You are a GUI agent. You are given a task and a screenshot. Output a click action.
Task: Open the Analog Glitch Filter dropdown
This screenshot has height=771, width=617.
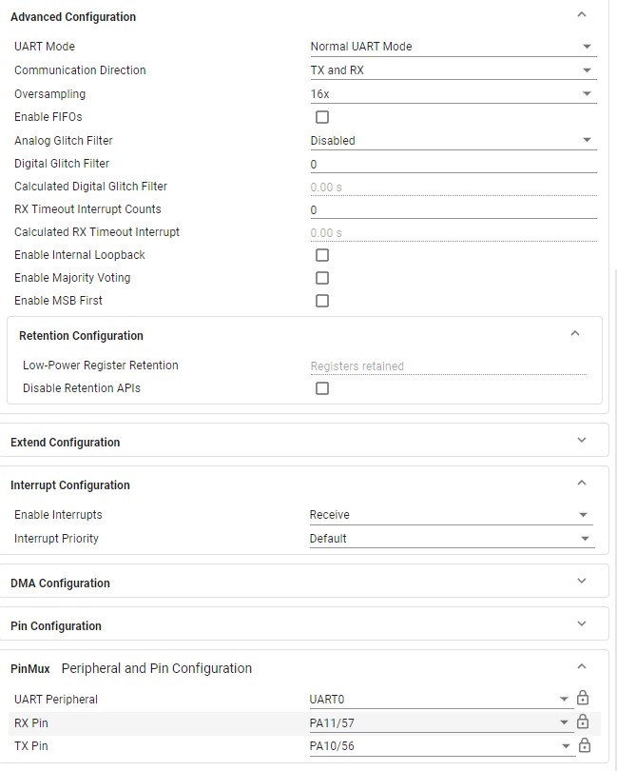[x=453, y=141]
